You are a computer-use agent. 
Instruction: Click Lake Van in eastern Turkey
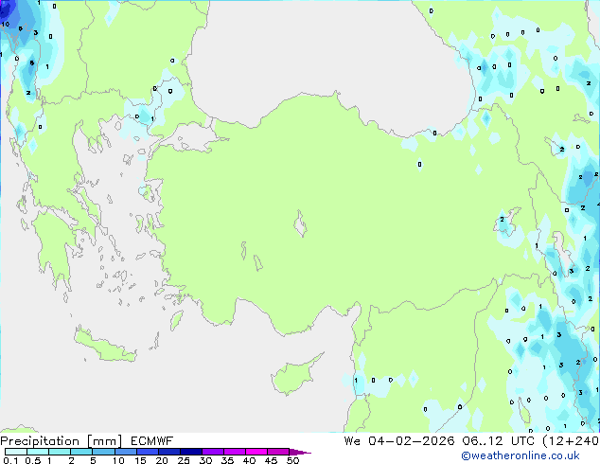pos(506,225)
